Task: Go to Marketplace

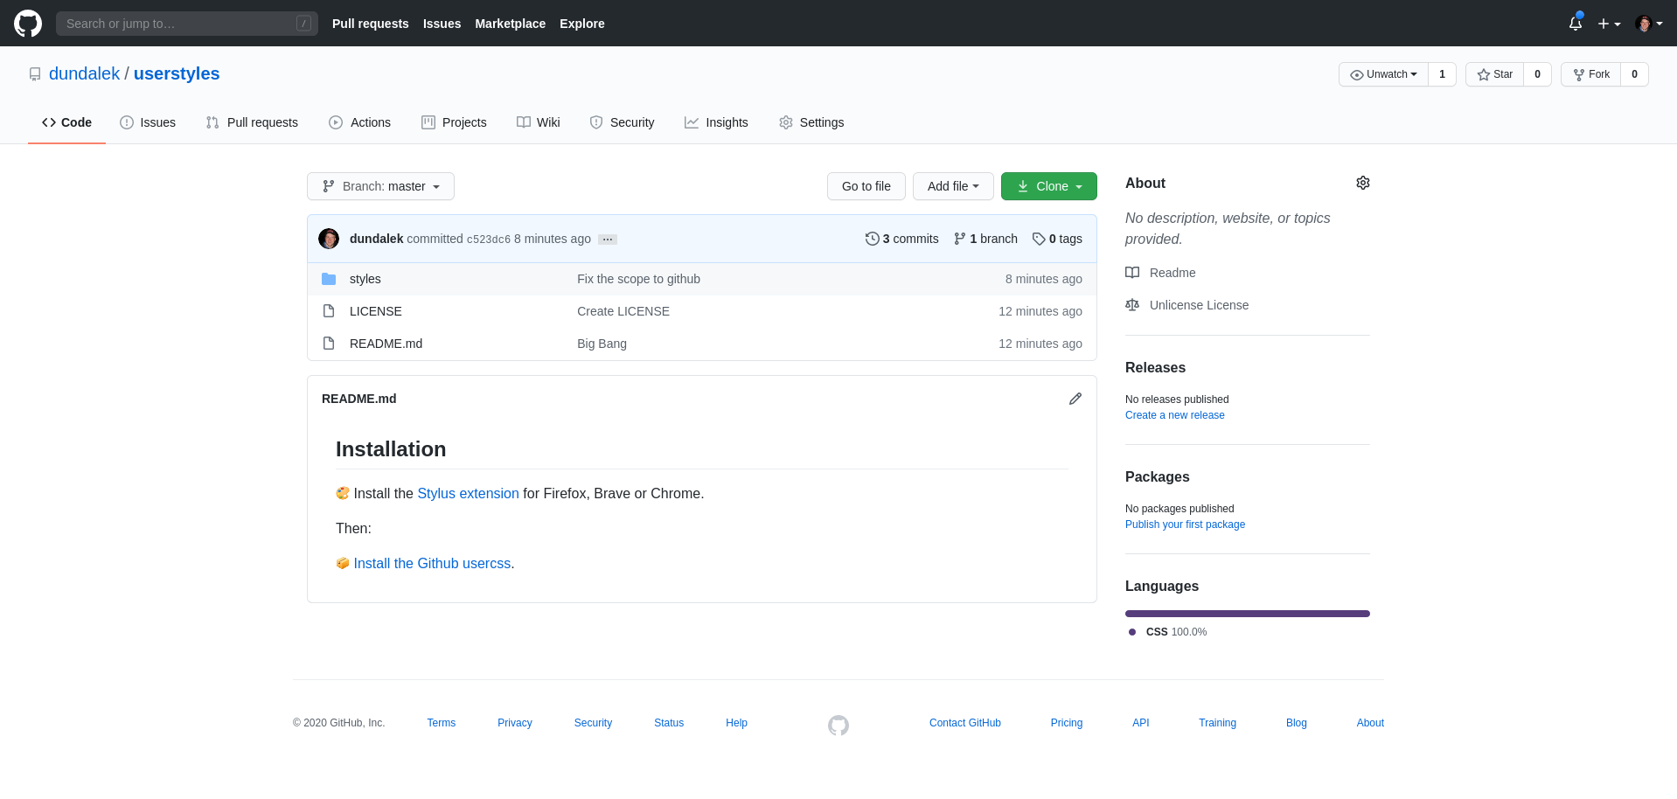Action: pos(511,24)
